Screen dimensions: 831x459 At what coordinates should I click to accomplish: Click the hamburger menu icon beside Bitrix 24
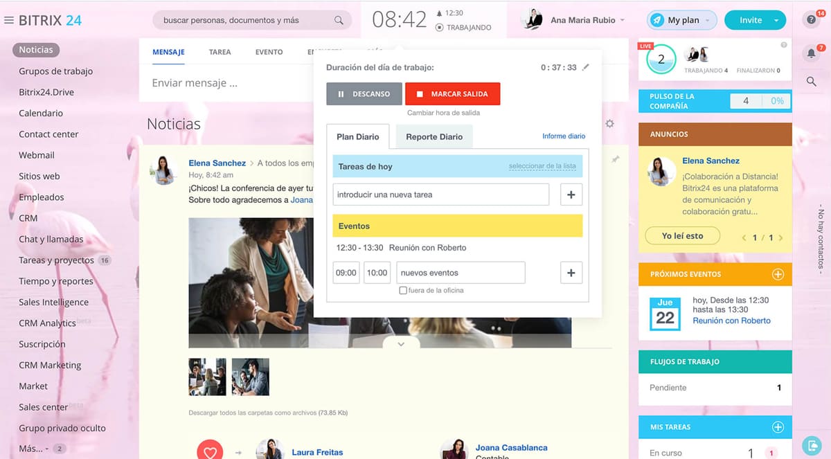[x=9, y=21]
